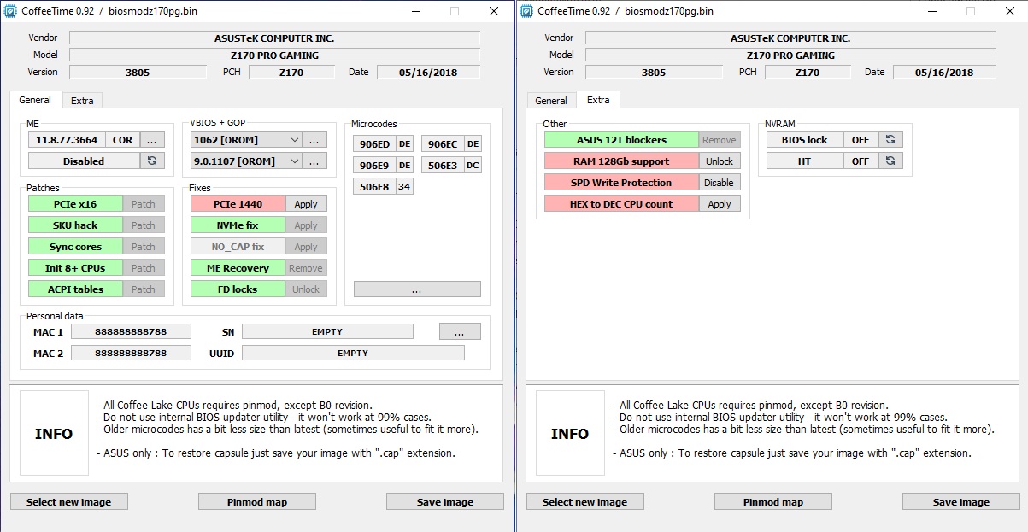Screen dimensions: 1028x532
Task: Click Patch button for SKU hack
Action: pyautogui.click(x=144, y=225)
